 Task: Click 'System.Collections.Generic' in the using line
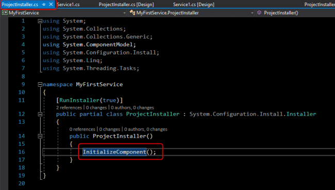(x=106, y=36)
